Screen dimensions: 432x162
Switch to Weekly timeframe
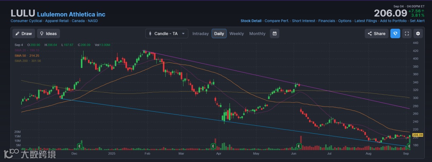tap(236, 34)
